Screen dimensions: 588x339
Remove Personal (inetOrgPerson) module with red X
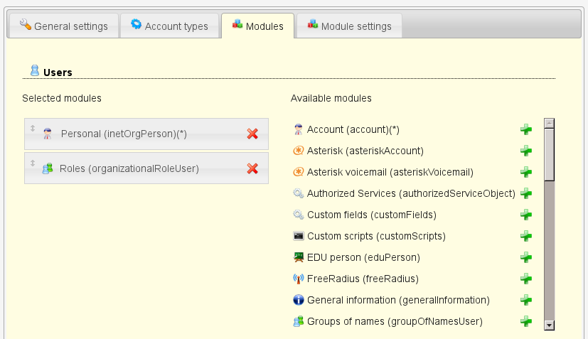(252, 134)
